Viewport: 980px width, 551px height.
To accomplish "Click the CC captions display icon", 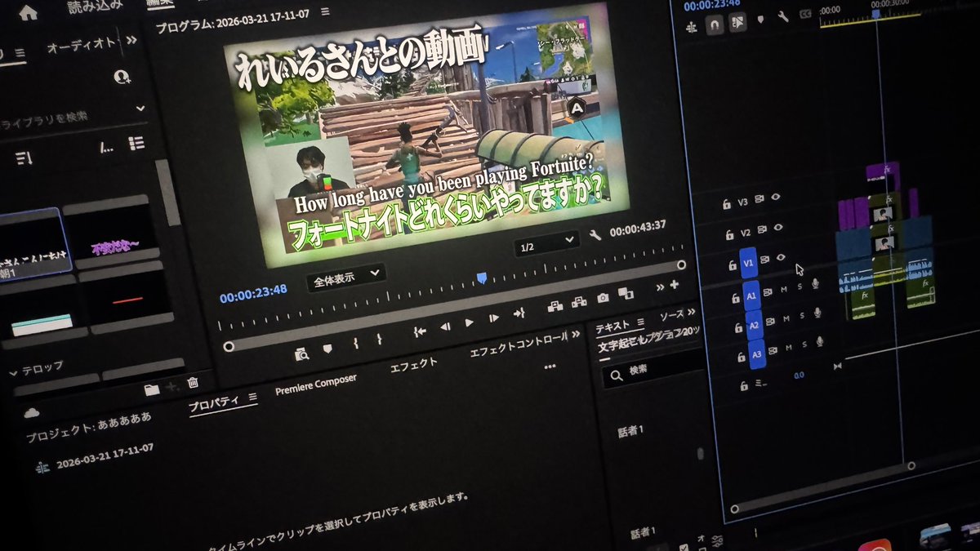I will point(805,13).
